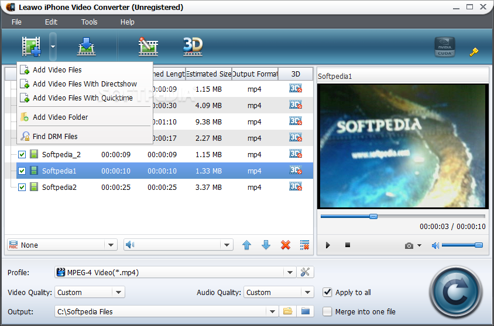494x326 pixels.
Task: Toggle 3D icon in the 4.09 MB row
Action: tap(296, 105)
